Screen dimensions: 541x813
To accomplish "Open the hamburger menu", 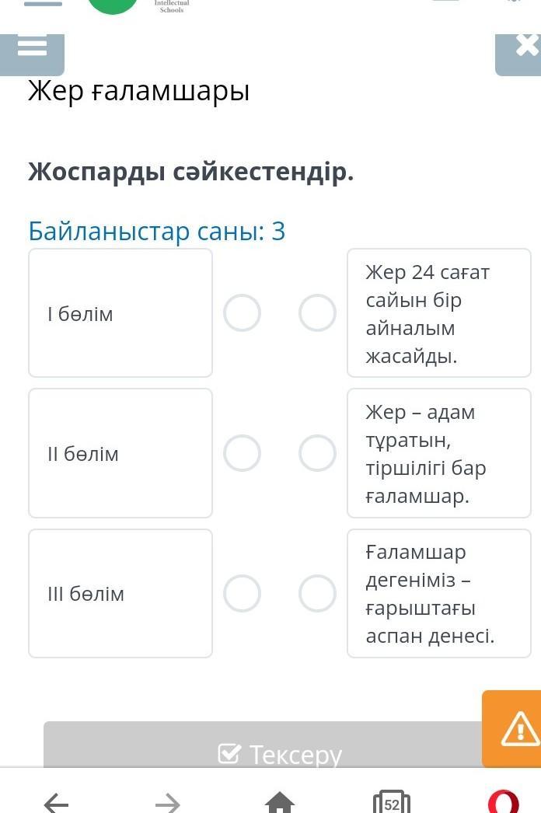I will (32, 48).
